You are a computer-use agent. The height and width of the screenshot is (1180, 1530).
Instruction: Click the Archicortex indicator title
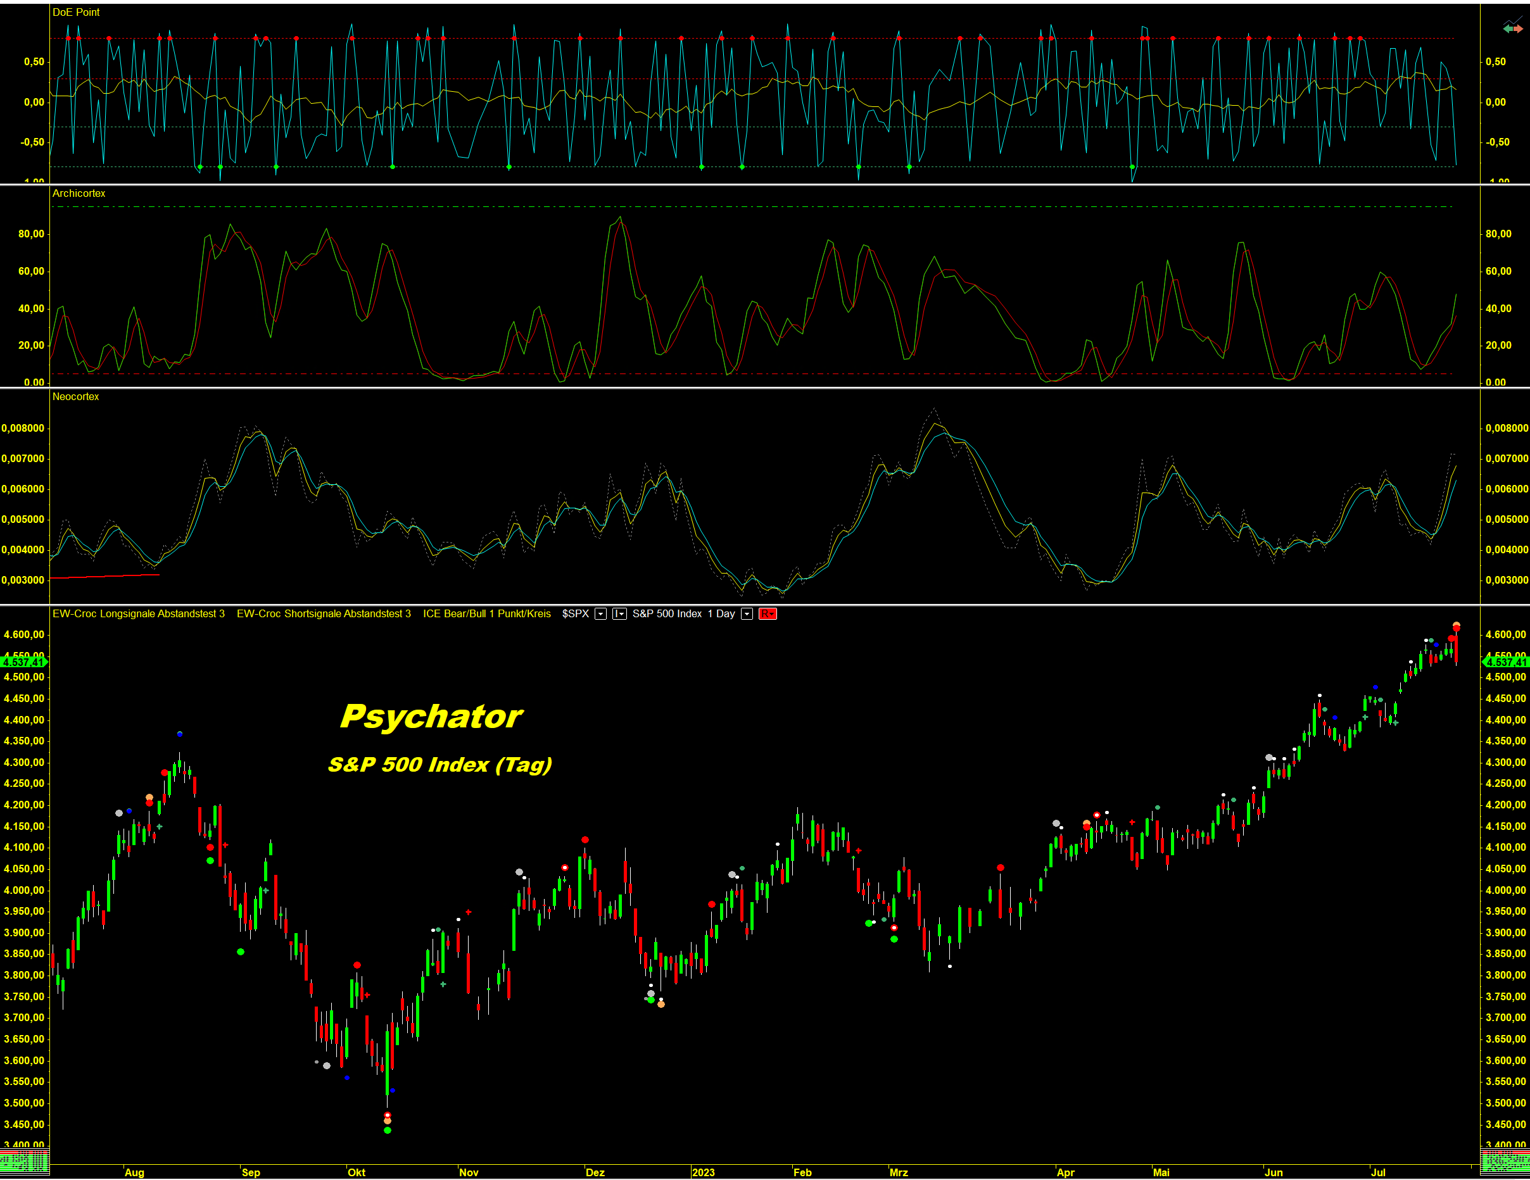click(x=79, y=193)
